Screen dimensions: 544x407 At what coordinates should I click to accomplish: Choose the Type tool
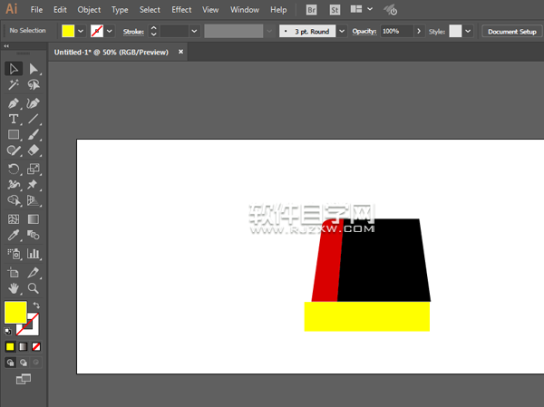coord(14,120)
